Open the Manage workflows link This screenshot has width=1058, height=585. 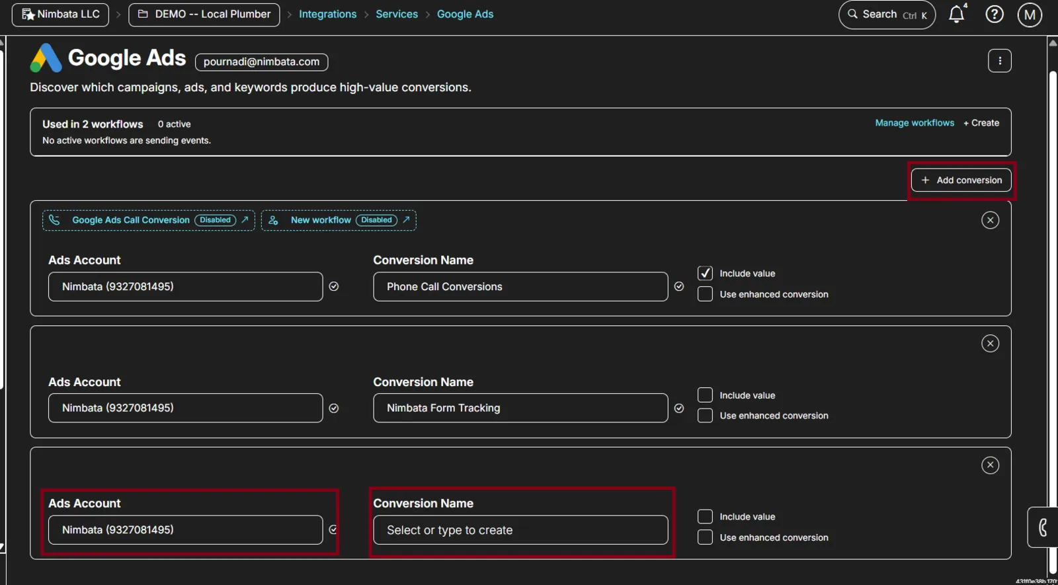click(915, 123)
